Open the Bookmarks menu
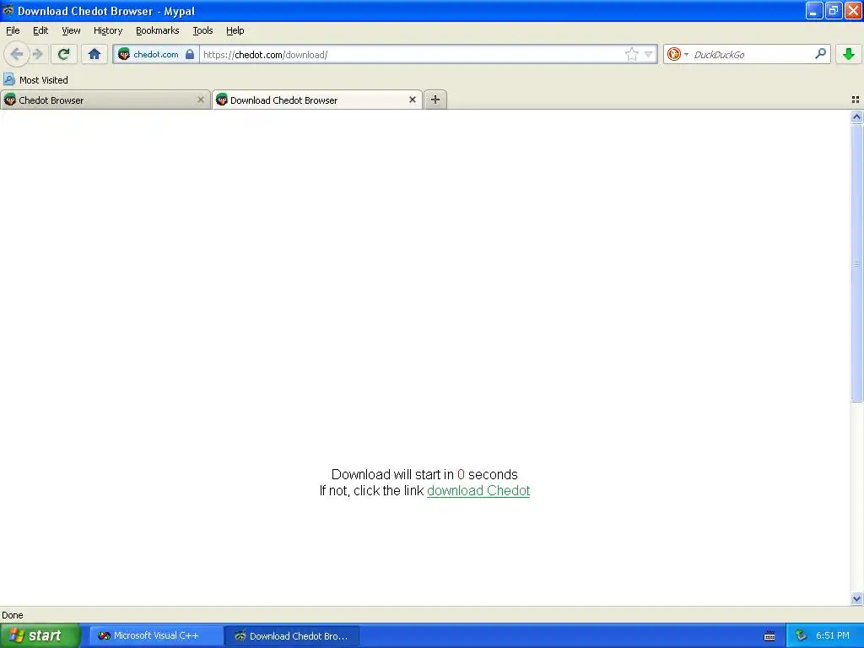Image resolution: width=864 pixels, height=648 pixels. click(x=158, y=30)
